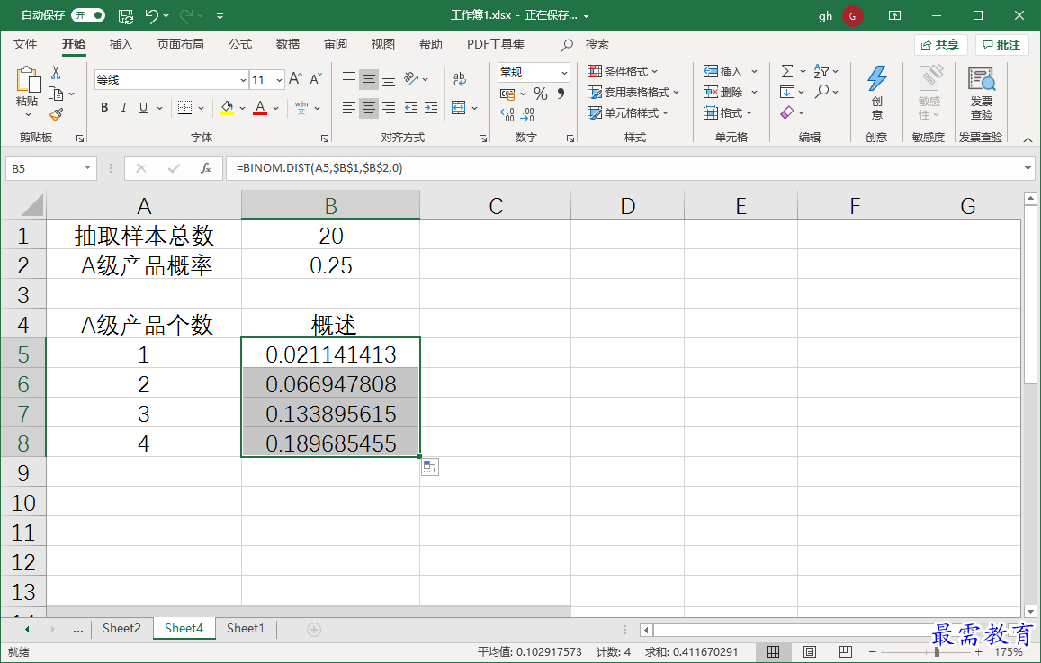
Task: Increase indent
Action: pos(431,108)
